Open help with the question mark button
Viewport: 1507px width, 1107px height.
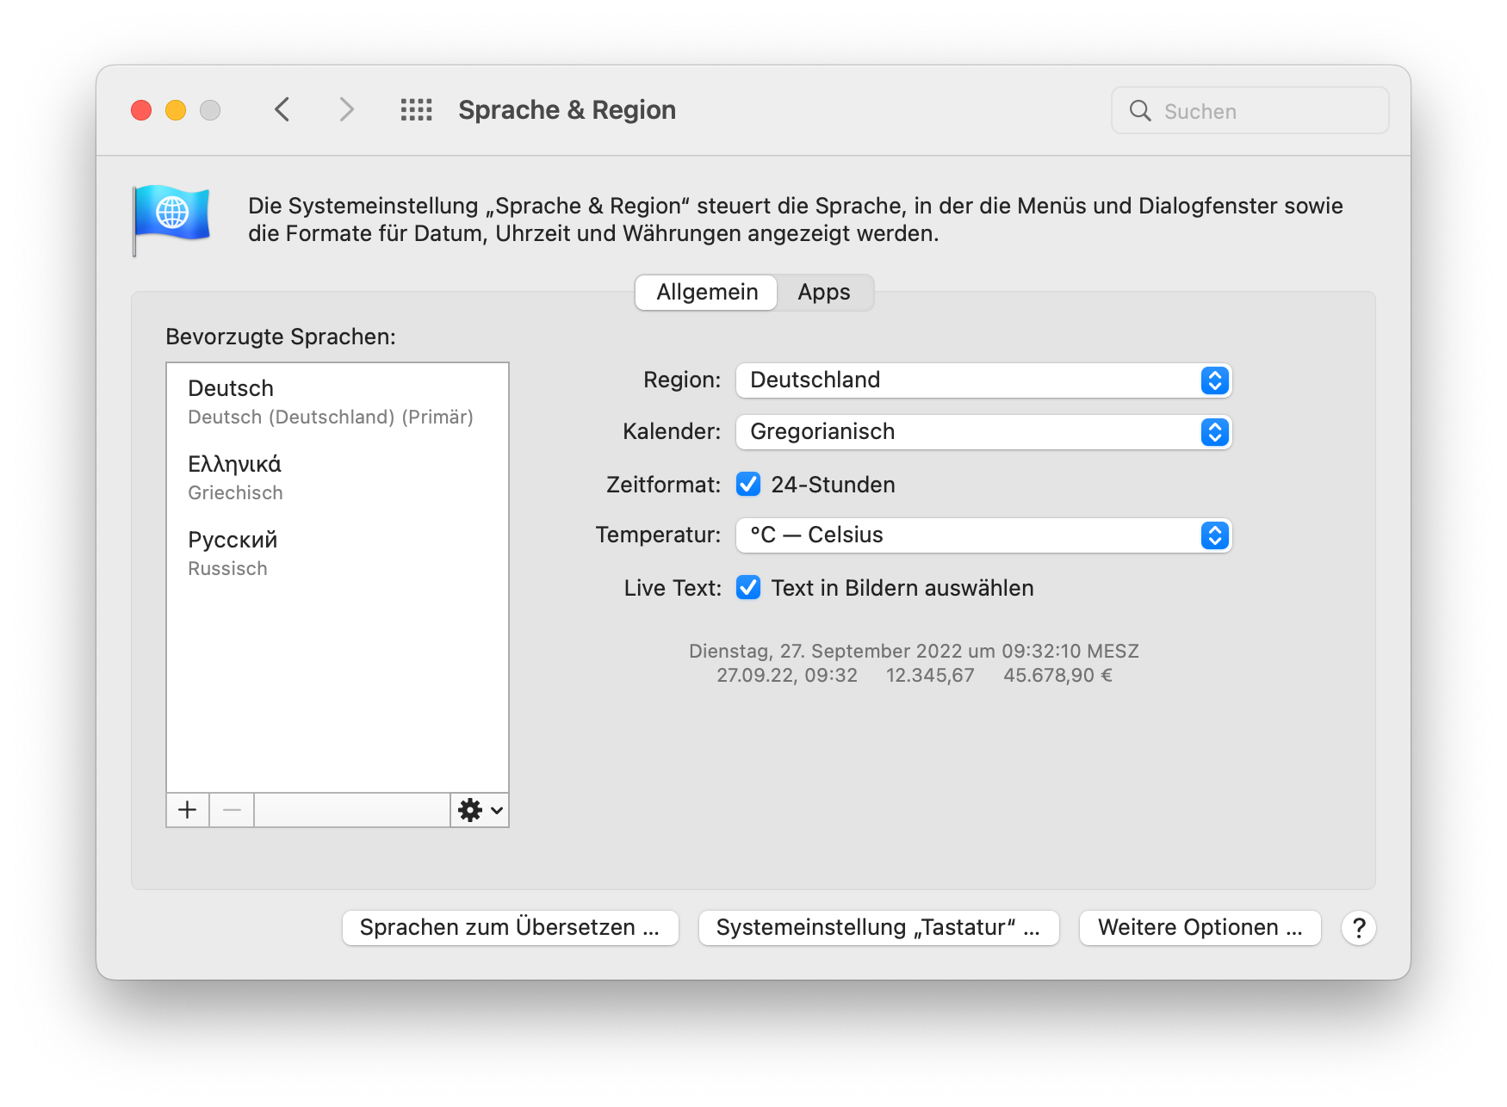pos(1358,928)
